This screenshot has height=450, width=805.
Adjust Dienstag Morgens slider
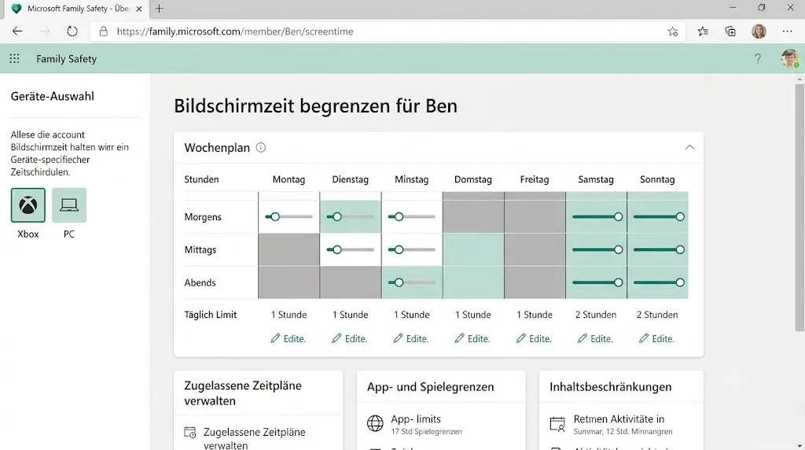pyautogui.click(x=350, y=217)
